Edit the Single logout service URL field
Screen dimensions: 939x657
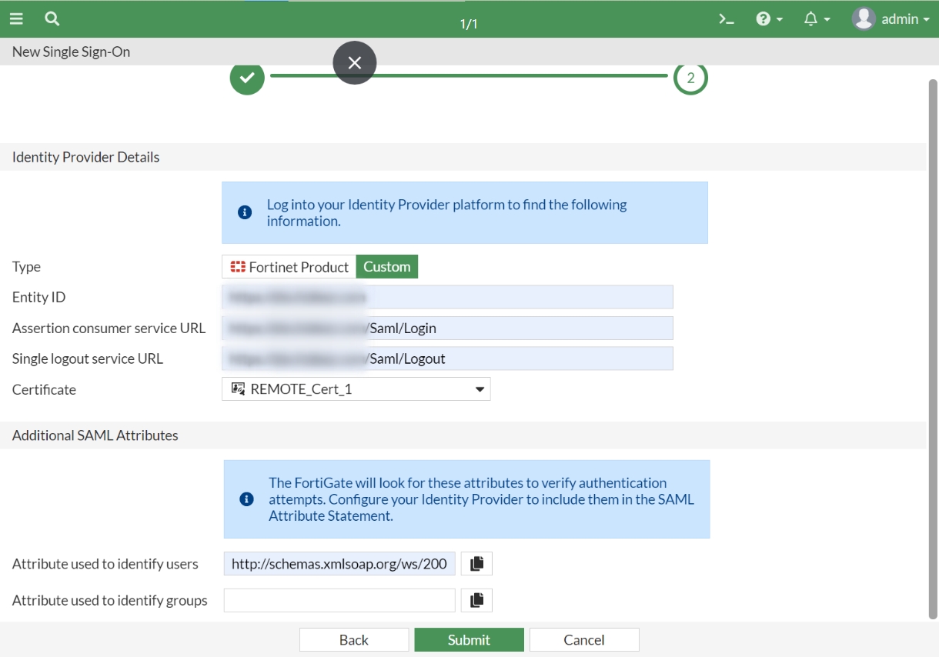pos(446,359)
